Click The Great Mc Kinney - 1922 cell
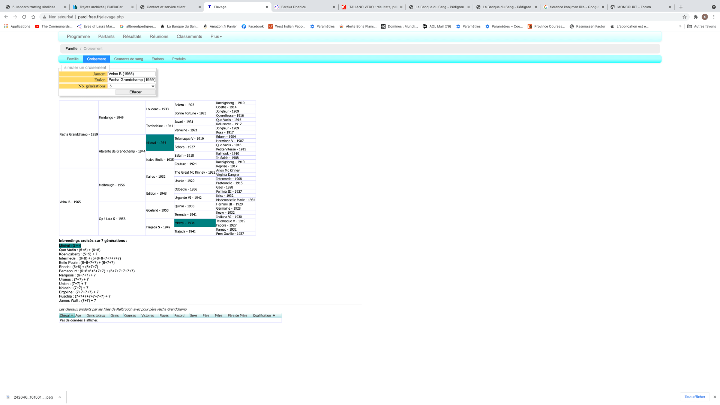This screenshot has width=720, height=405. 195,172
